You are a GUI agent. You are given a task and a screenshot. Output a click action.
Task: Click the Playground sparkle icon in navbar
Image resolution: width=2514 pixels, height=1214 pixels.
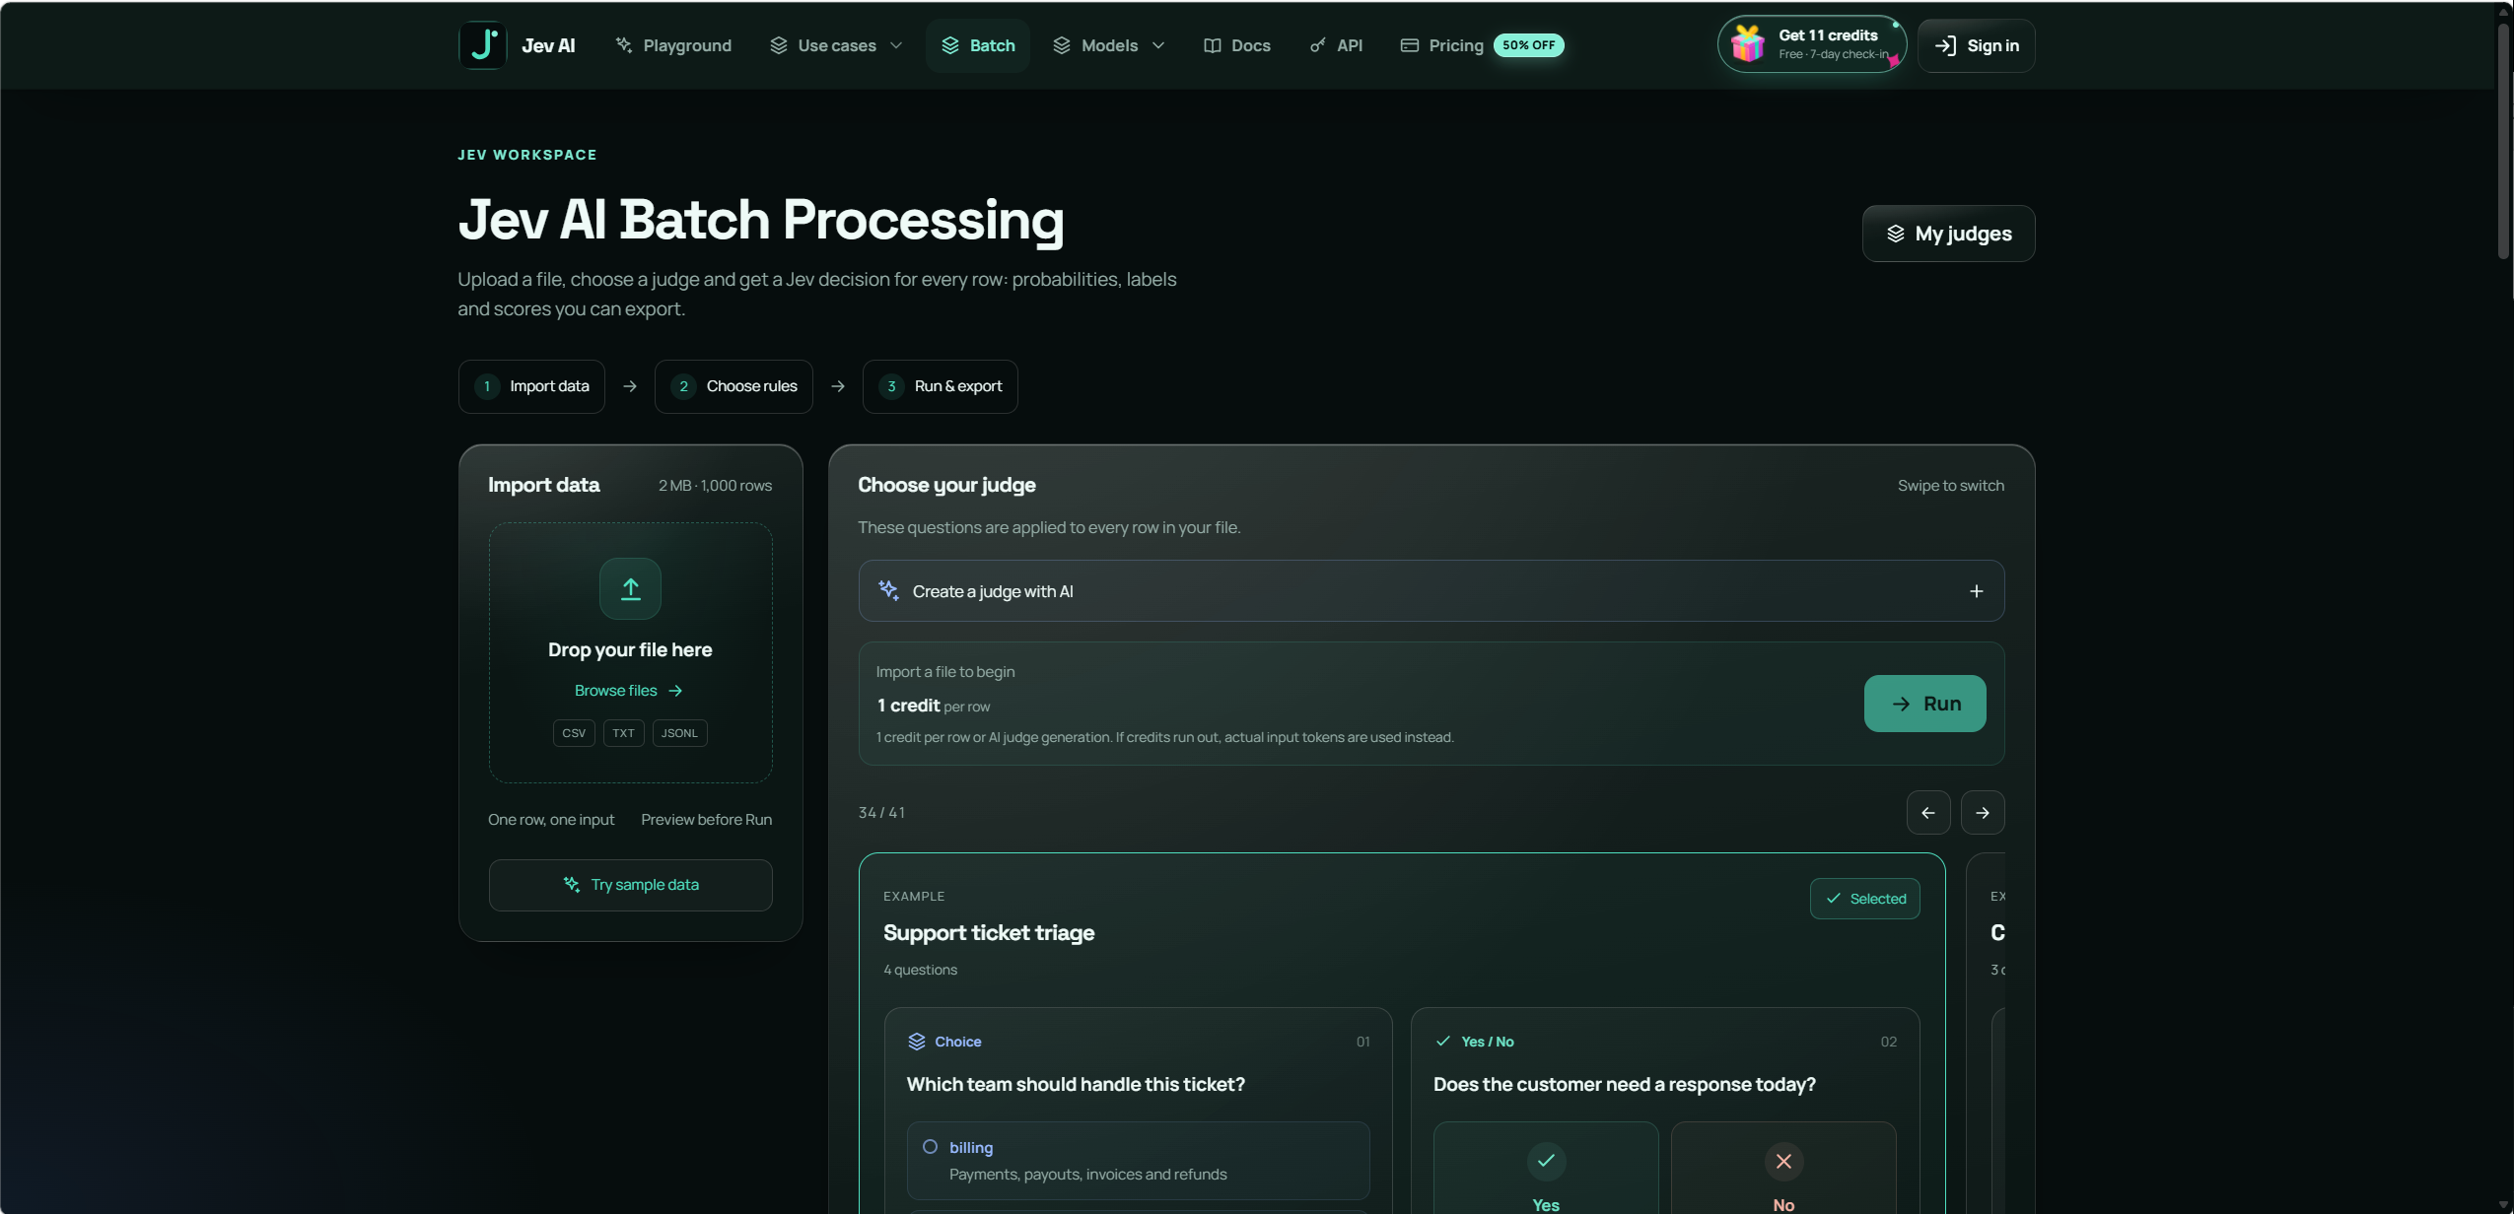coord(624,45)
